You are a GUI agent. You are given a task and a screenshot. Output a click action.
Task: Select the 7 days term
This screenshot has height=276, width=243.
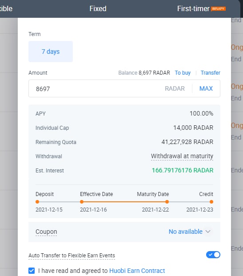coord(51,52)
